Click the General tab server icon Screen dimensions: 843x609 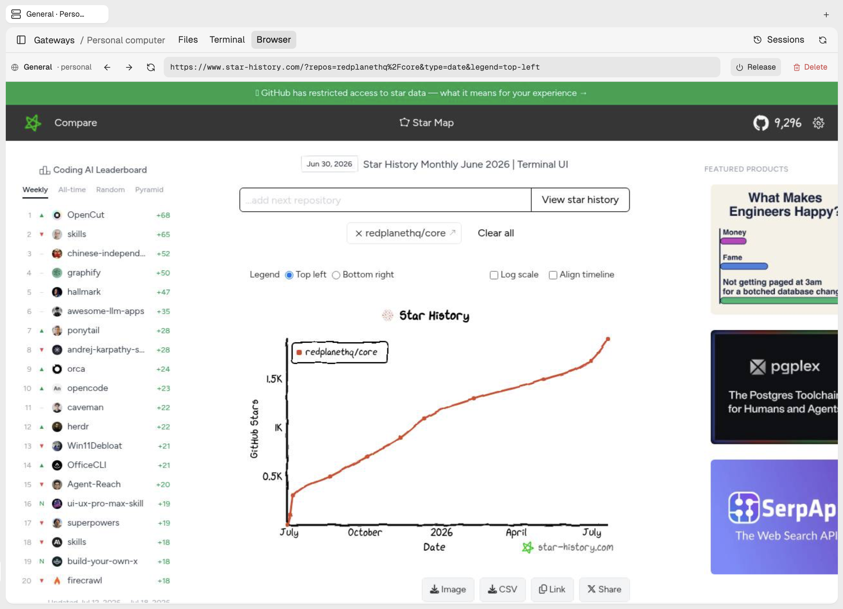(x=16, y=14)
